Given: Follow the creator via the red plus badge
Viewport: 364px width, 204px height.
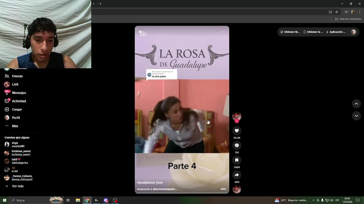Looking at the screenshot, I should pyautogui.click(x=237, y=121).
